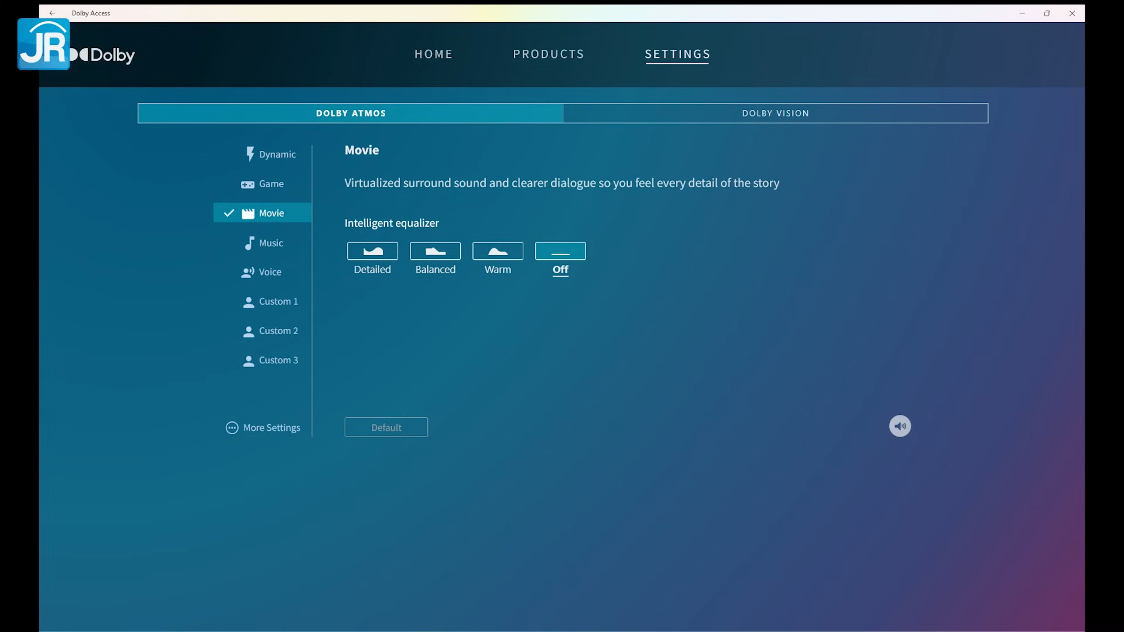Enable the Warm equalizer preset
Screen dimensions: 1124x632
tap(498, 251)
